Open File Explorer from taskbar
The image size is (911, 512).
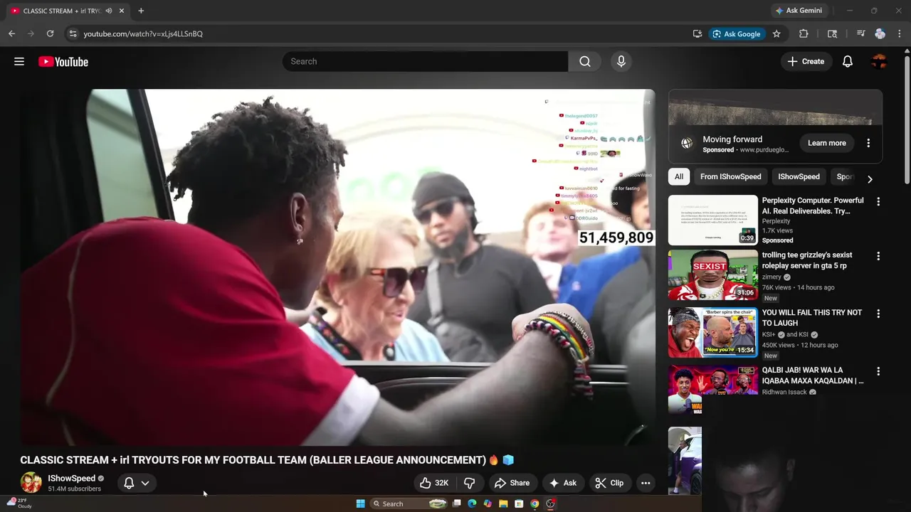503,503
